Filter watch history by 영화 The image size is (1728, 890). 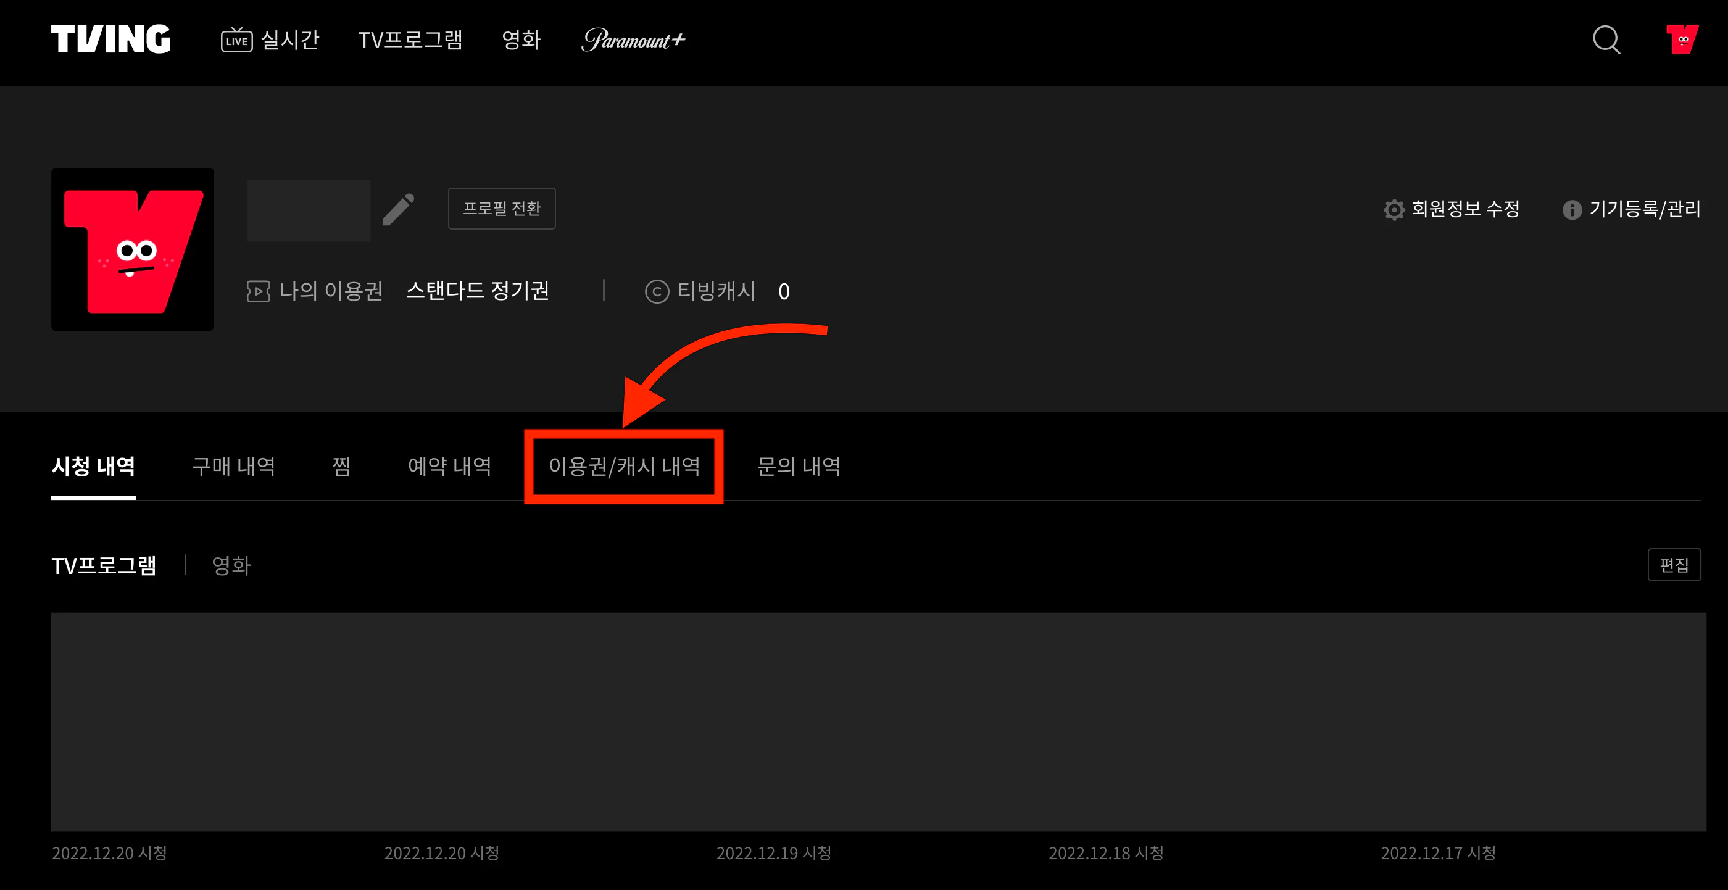coord(231,565)
